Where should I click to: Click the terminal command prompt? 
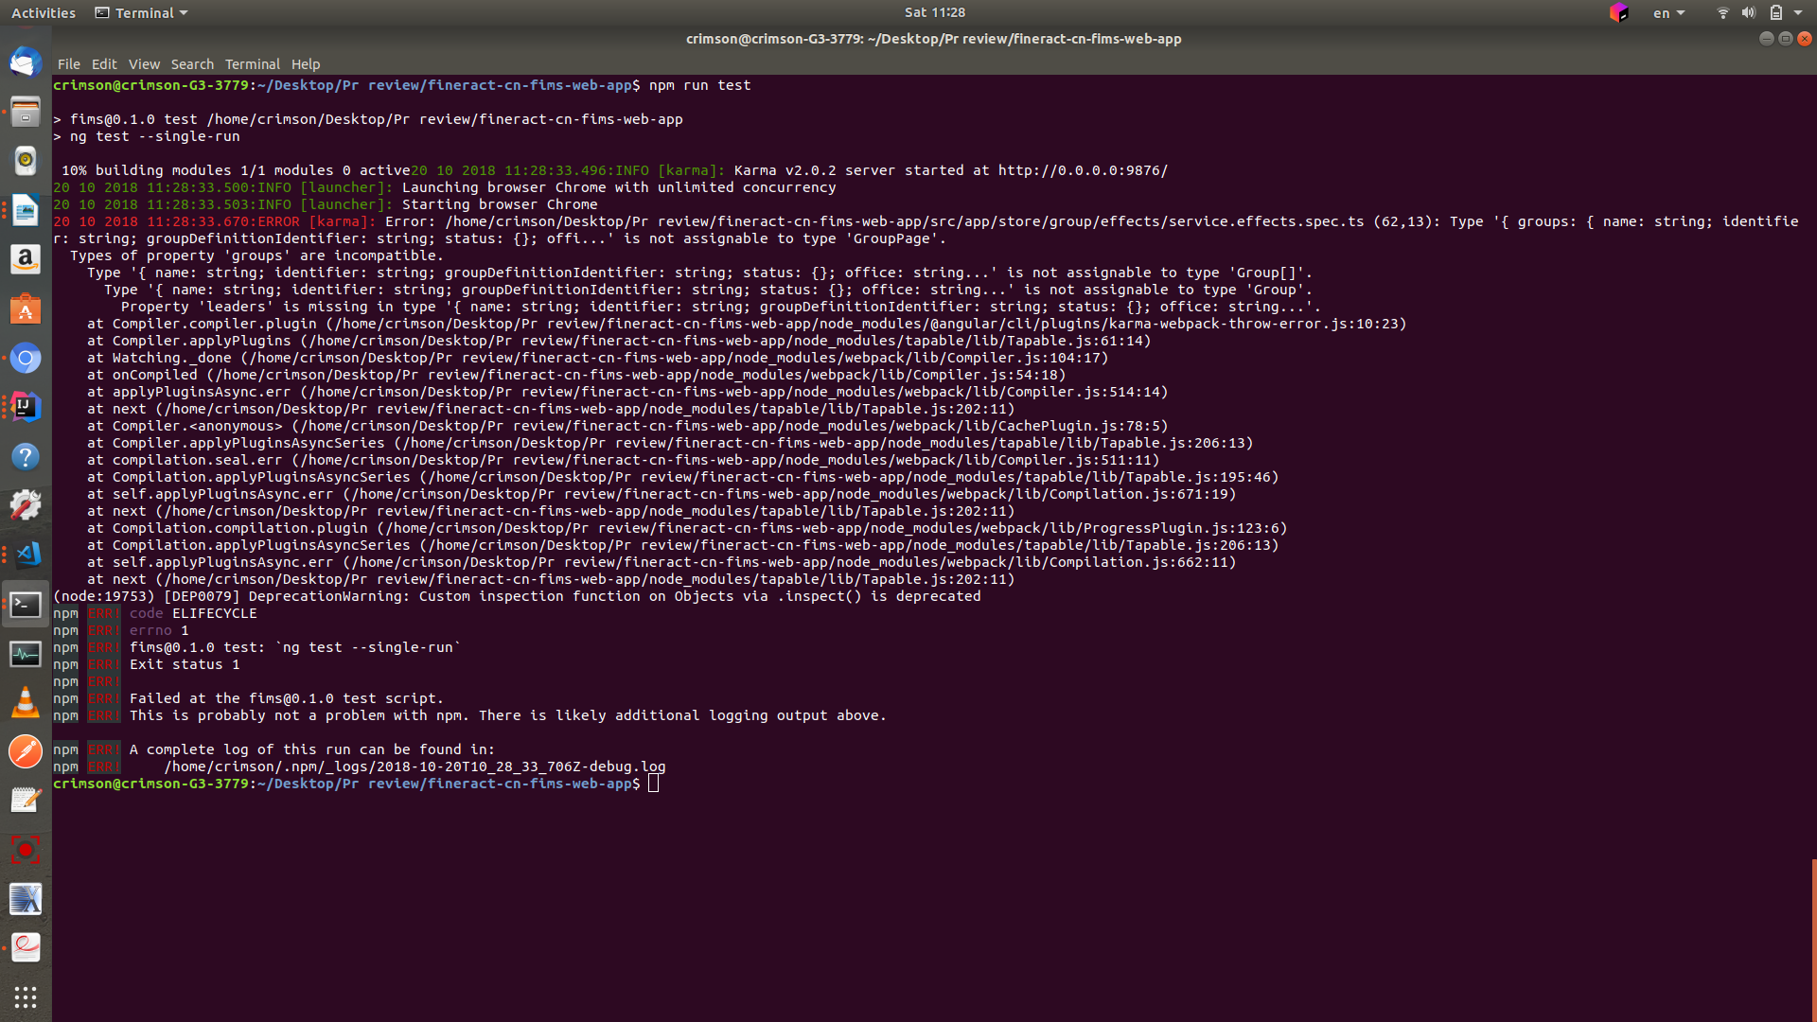(x=653, y=784)
